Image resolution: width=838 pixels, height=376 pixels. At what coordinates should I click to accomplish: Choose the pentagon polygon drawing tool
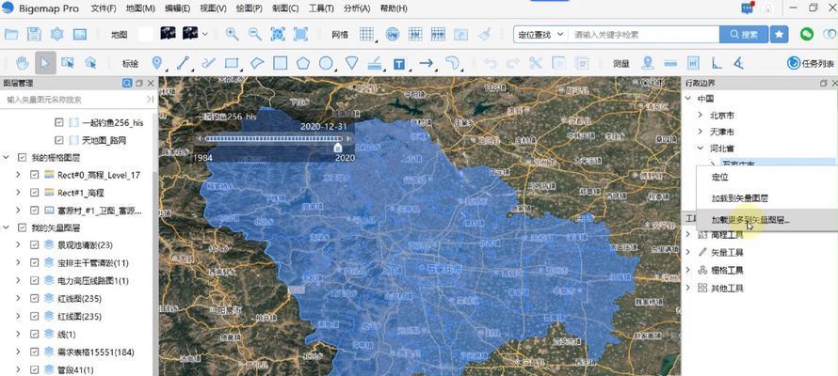click(x=303, y=63)
